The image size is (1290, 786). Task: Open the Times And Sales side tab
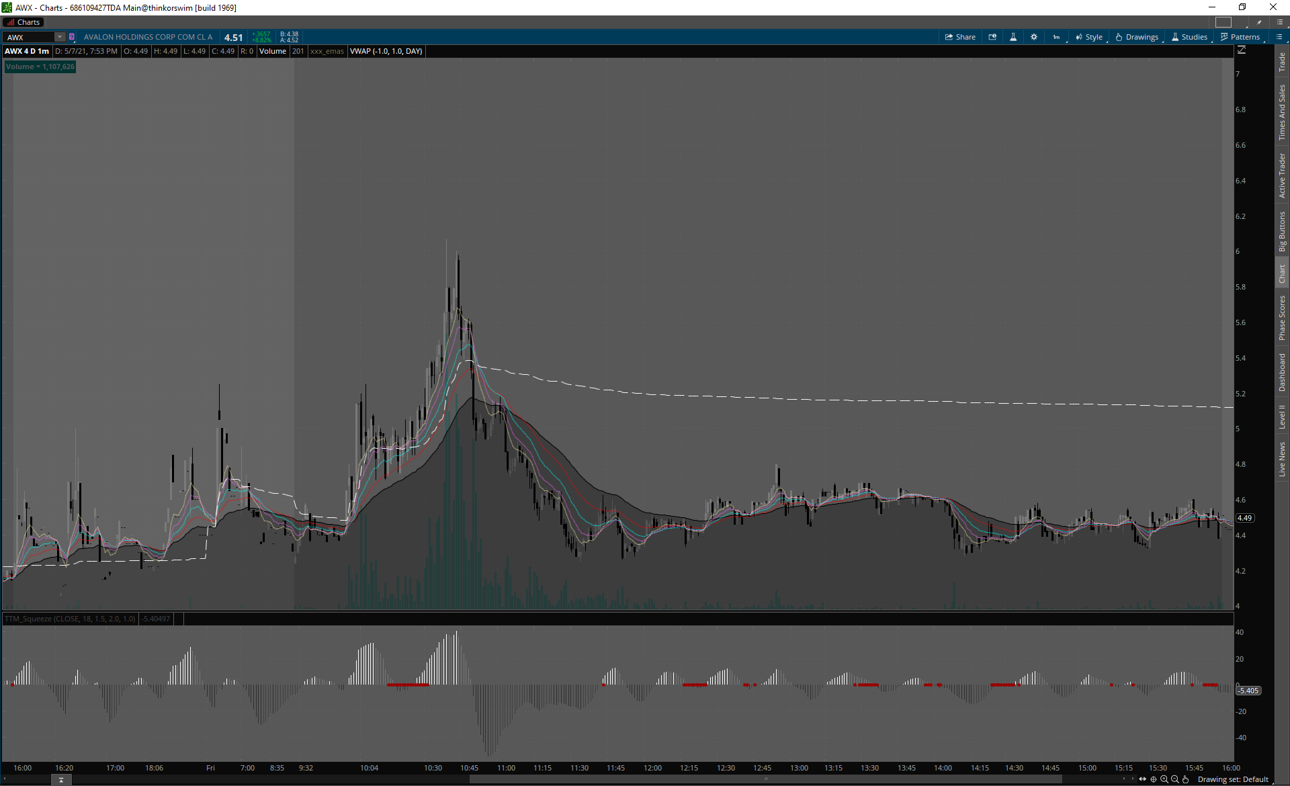coord(1282,112)
